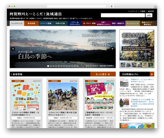
Task: Open the 第39回 五泉市さといもまつり title
Action: coord(62,114)
